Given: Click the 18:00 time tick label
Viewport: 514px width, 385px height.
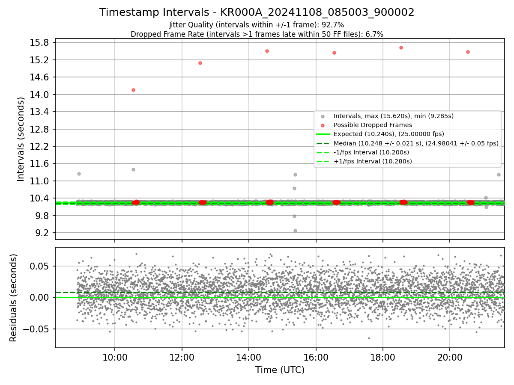Looking at the screenshot, I should (x=383, y=357).
